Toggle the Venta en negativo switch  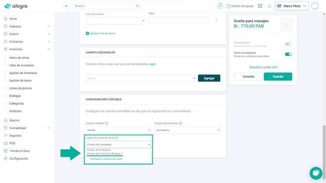tap(288, 55)
